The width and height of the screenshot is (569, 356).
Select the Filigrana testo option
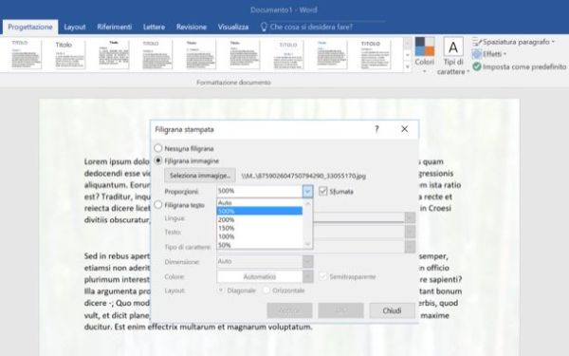coord(179,205)
